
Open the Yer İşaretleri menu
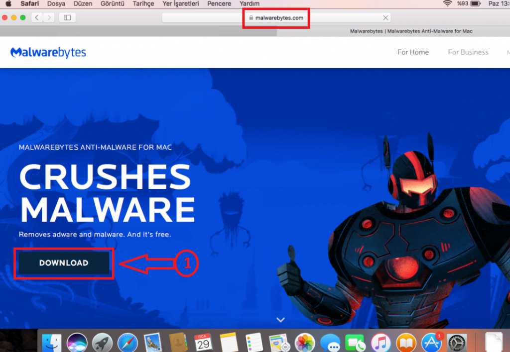180,3
